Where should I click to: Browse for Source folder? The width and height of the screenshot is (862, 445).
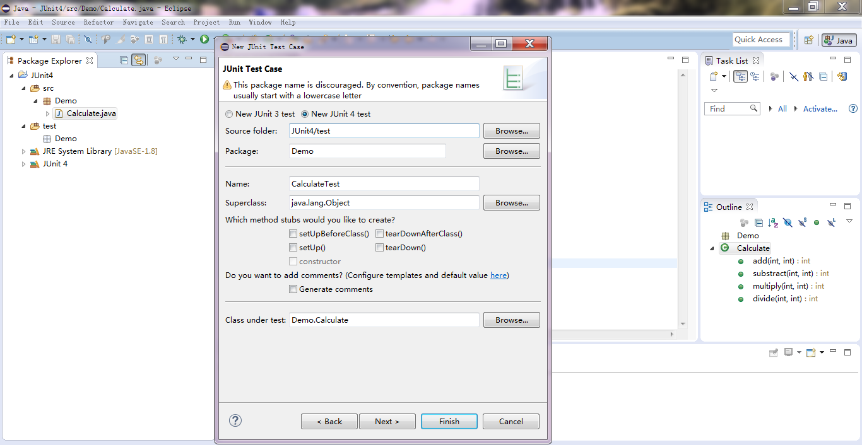tap(512, 131)
